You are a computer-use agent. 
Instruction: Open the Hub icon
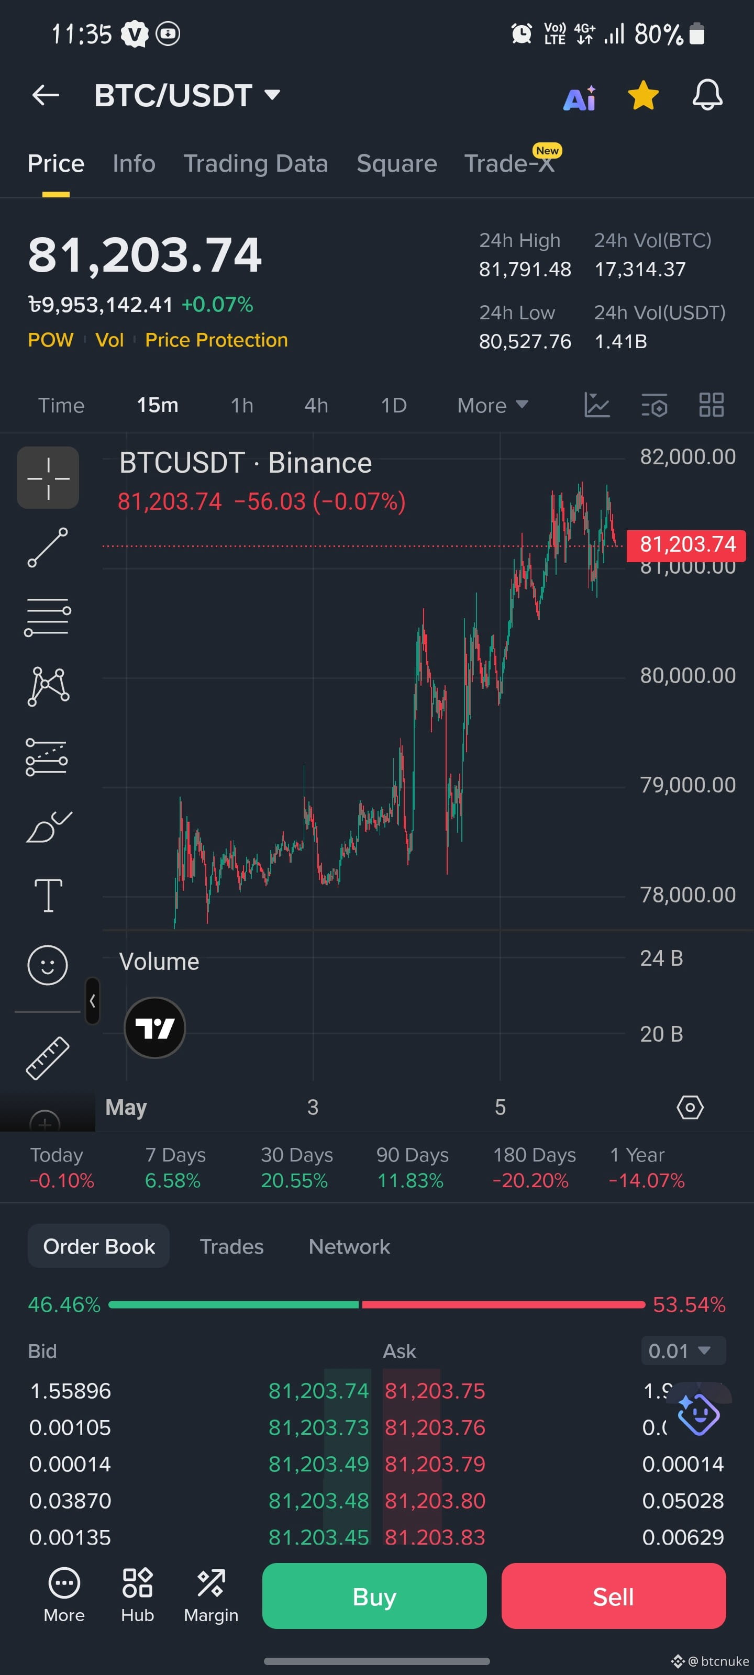coord(137,1595)
